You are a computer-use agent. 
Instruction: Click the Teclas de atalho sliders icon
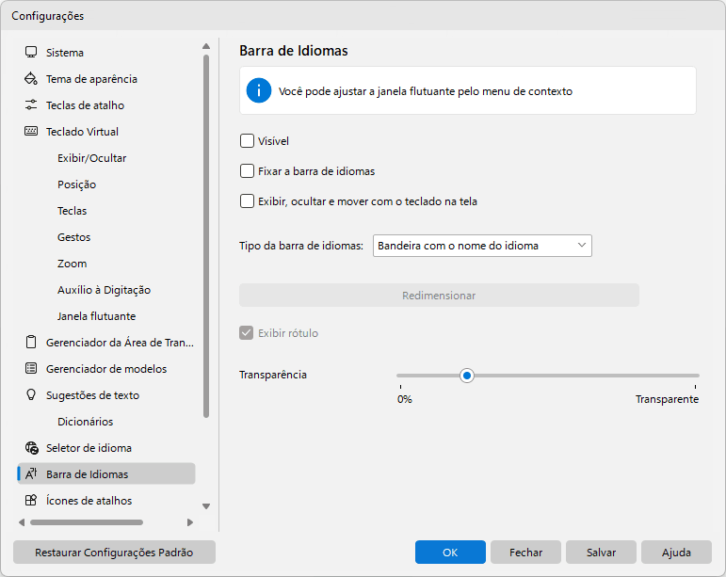[x=31, y=105]
